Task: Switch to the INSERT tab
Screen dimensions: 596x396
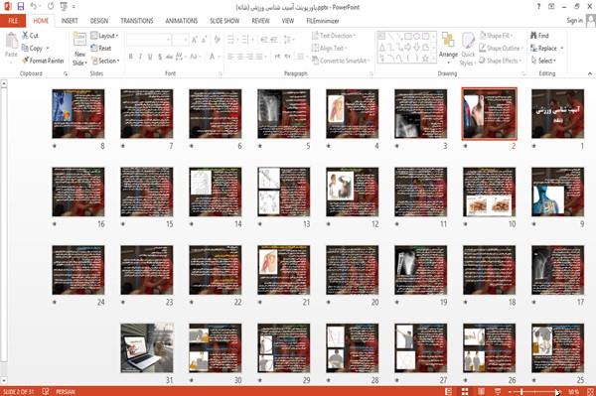Action: click(70, 21)
